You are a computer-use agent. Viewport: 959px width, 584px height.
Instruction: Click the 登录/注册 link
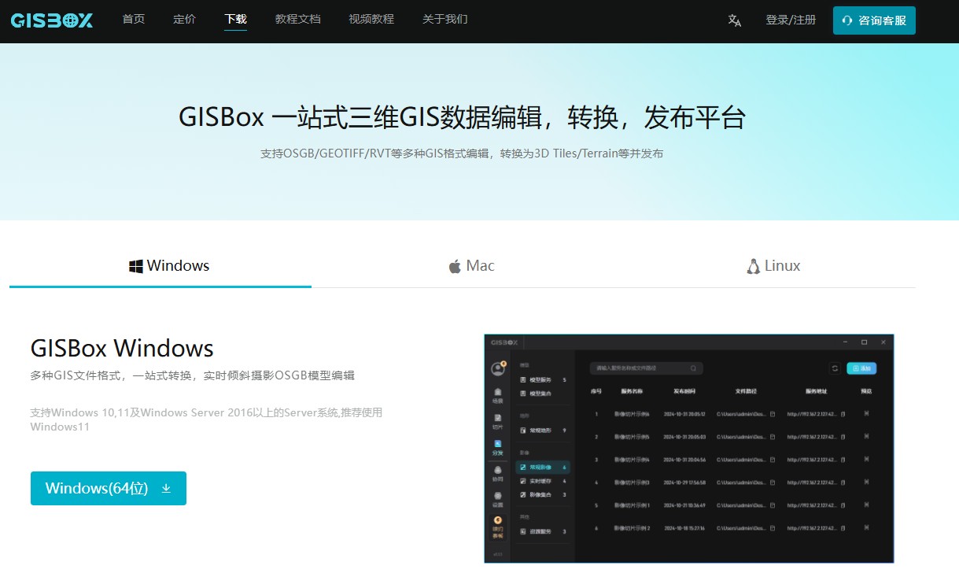tap(790, 20)
